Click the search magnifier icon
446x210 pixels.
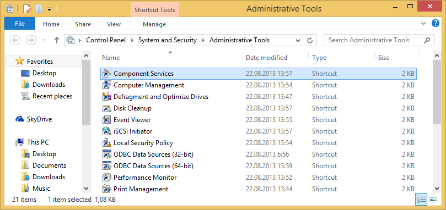(427, 40)
